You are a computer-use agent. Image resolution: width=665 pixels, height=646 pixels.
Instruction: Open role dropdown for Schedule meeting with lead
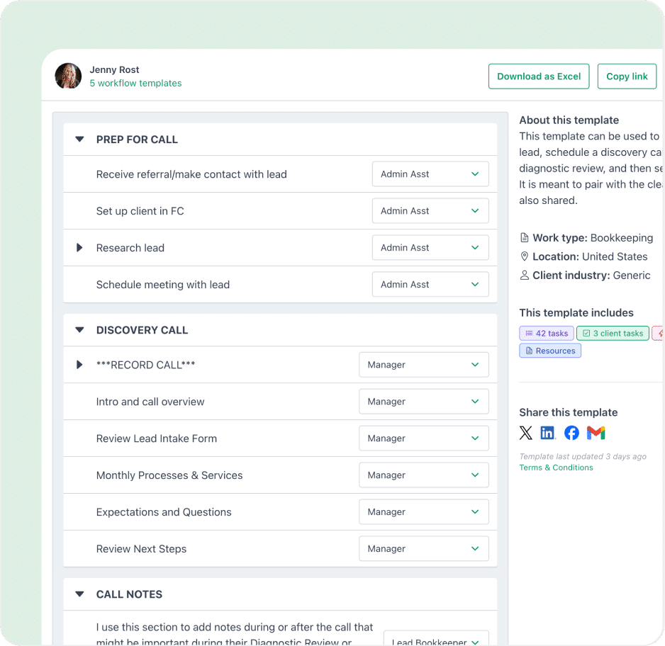coord(430,284)
